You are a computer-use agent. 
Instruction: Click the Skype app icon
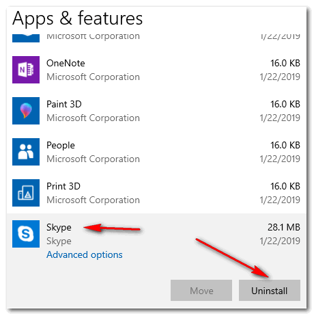[26, 234]
